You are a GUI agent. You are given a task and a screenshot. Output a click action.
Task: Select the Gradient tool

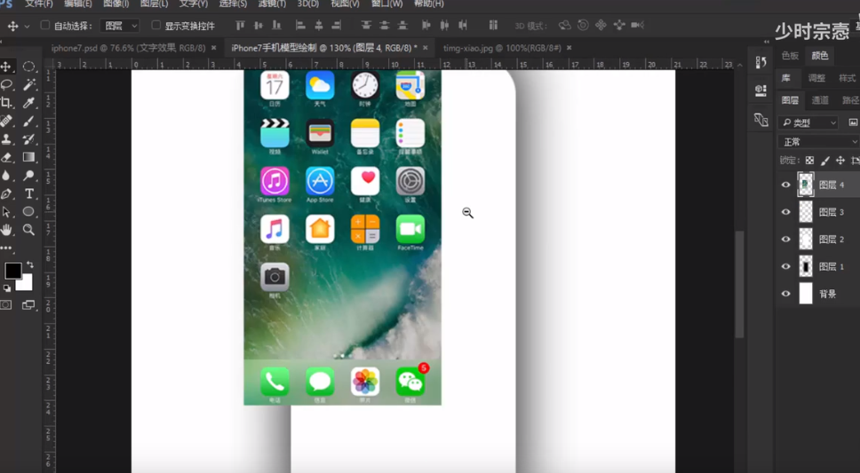click(x=28, y=157)
